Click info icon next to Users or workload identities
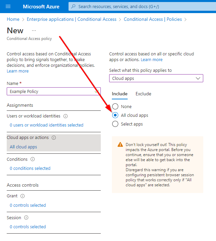The width and height of the screenshot is (216, 241). (66, 116)
